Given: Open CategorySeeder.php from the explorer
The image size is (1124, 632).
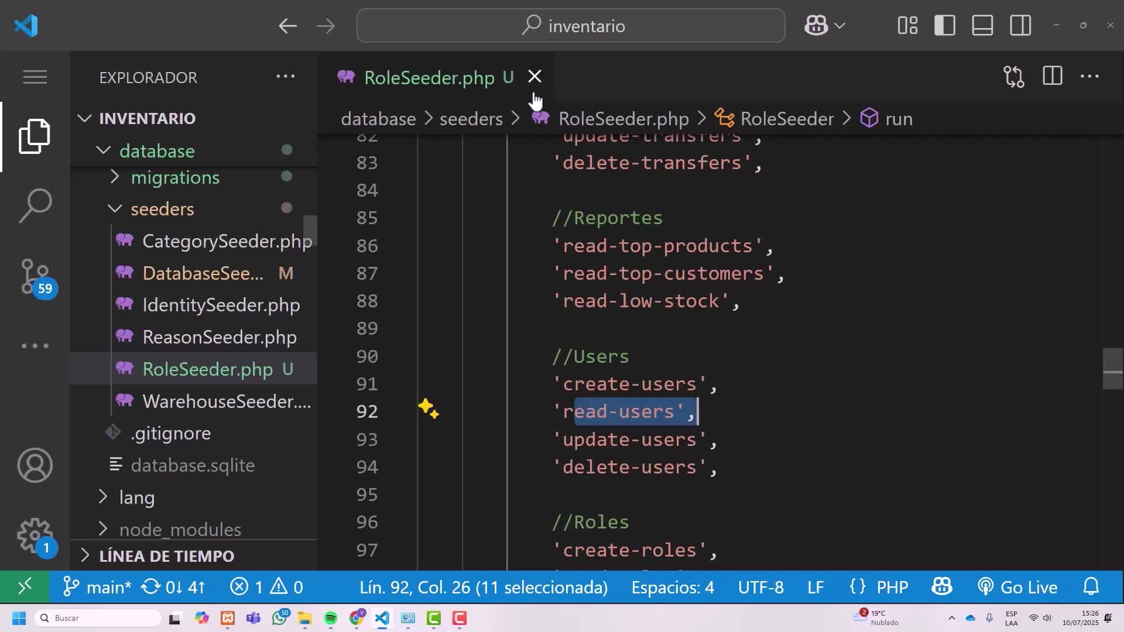Looking at the screenshot, I should click(227, 241).
